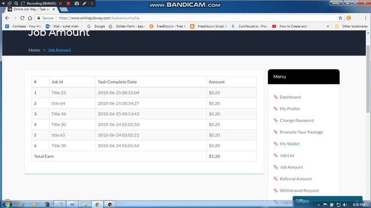371x208 pixels.
Task: Stop the Bandicam recording
Action: click(x=68, y=3)
